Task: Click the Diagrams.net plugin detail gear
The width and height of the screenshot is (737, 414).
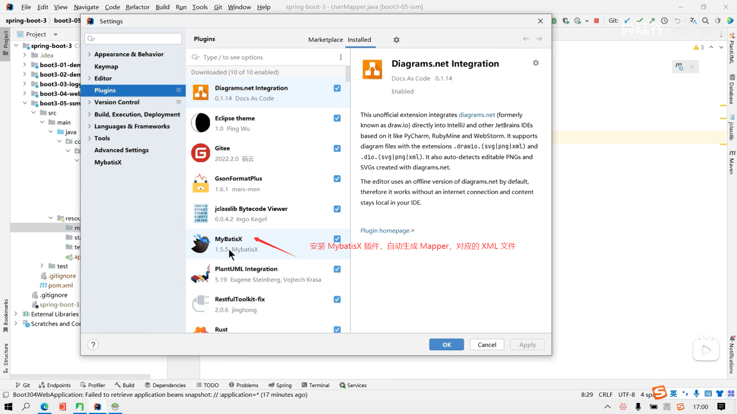Action: tap(536, 63)
